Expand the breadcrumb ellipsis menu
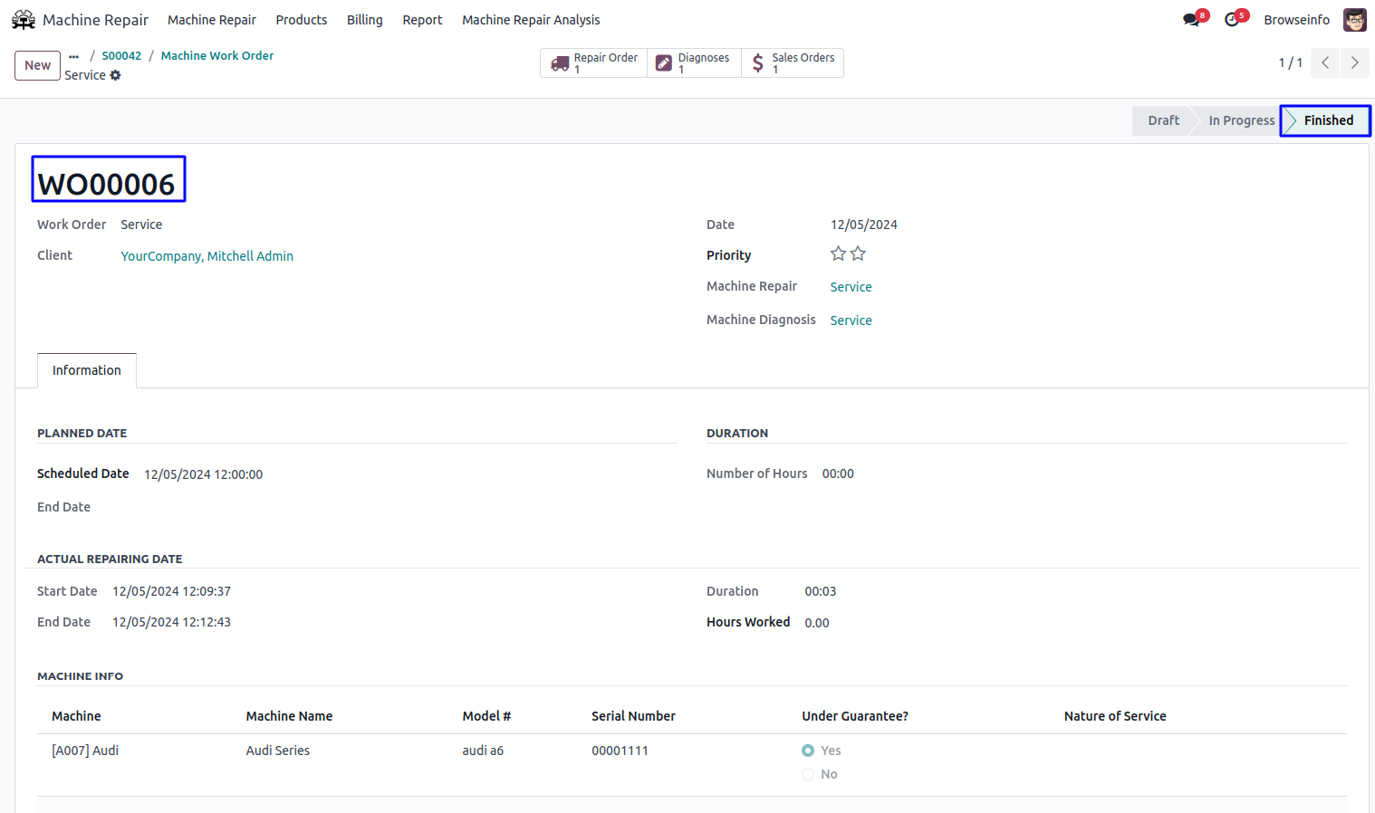 (x=74, y=56)
